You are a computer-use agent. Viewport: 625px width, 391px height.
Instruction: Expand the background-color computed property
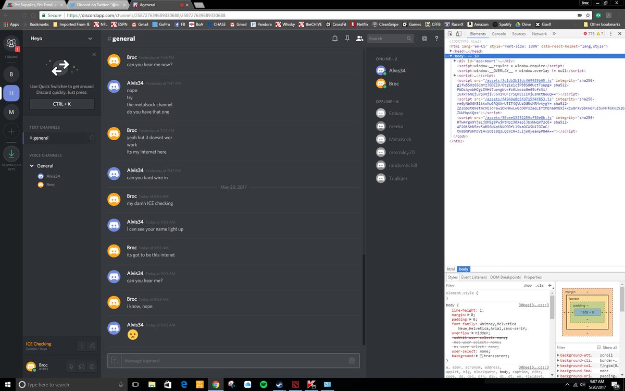558,365
